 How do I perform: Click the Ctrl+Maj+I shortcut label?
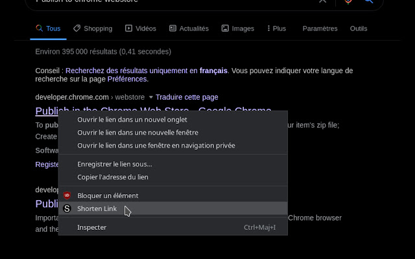click(x=259, y=227)
